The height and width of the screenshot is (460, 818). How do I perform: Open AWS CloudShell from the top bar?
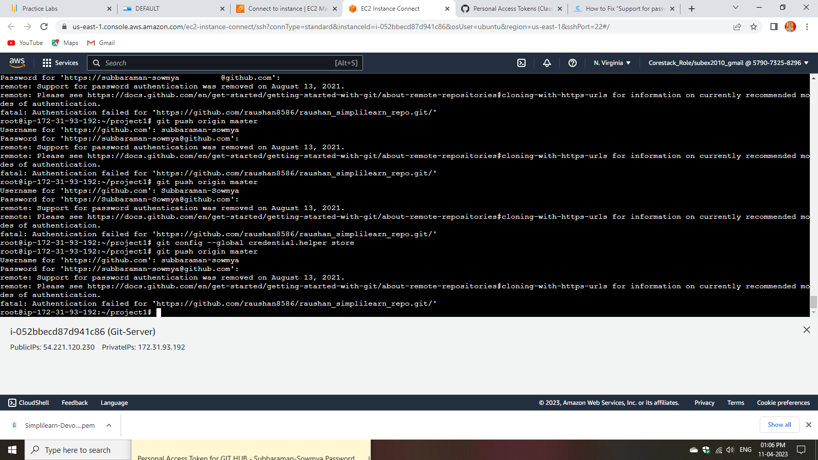521,63
